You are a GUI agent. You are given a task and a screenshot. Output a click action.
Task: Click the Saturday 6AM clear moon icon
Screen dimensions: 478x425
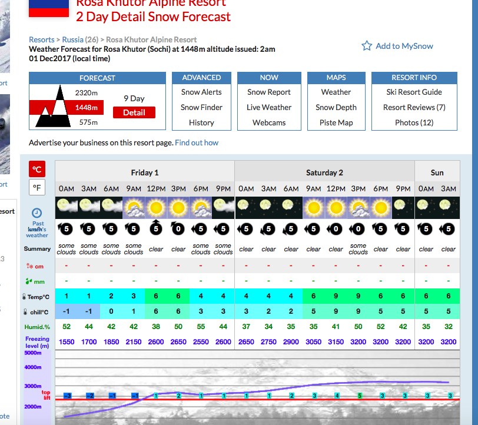point(291,208)
